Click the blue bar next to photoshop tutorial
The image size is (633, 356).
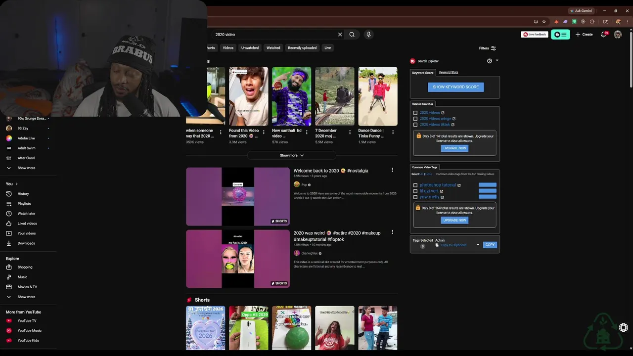coord(488,185)
